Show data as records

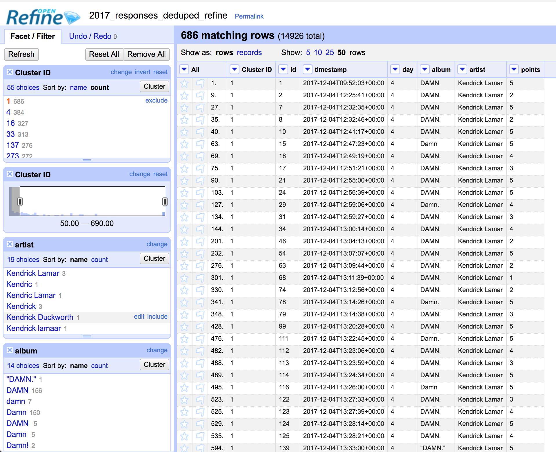tap(249, 52)
